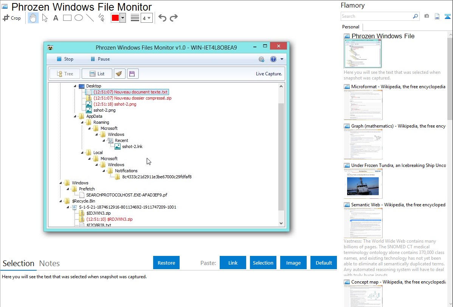Pick the freehand scribble tool

point(101,18)
